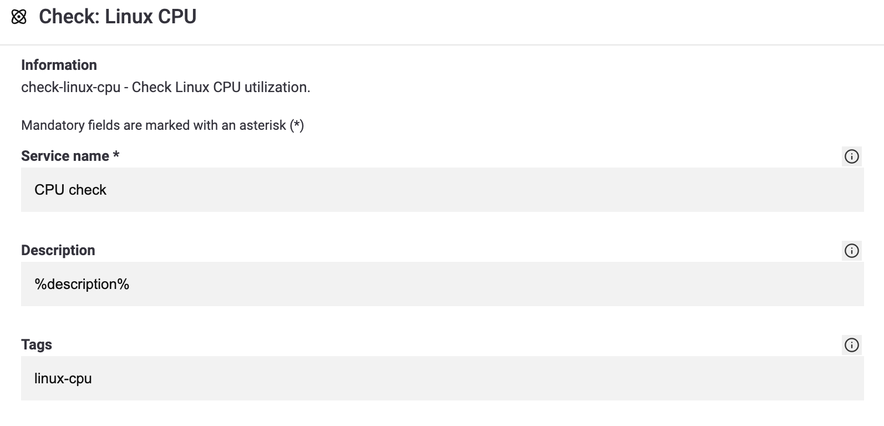This screenshot has height=426, width=884.
Task: Click the Tags field label
Action: pyautogui.click(x=37, y=345)
